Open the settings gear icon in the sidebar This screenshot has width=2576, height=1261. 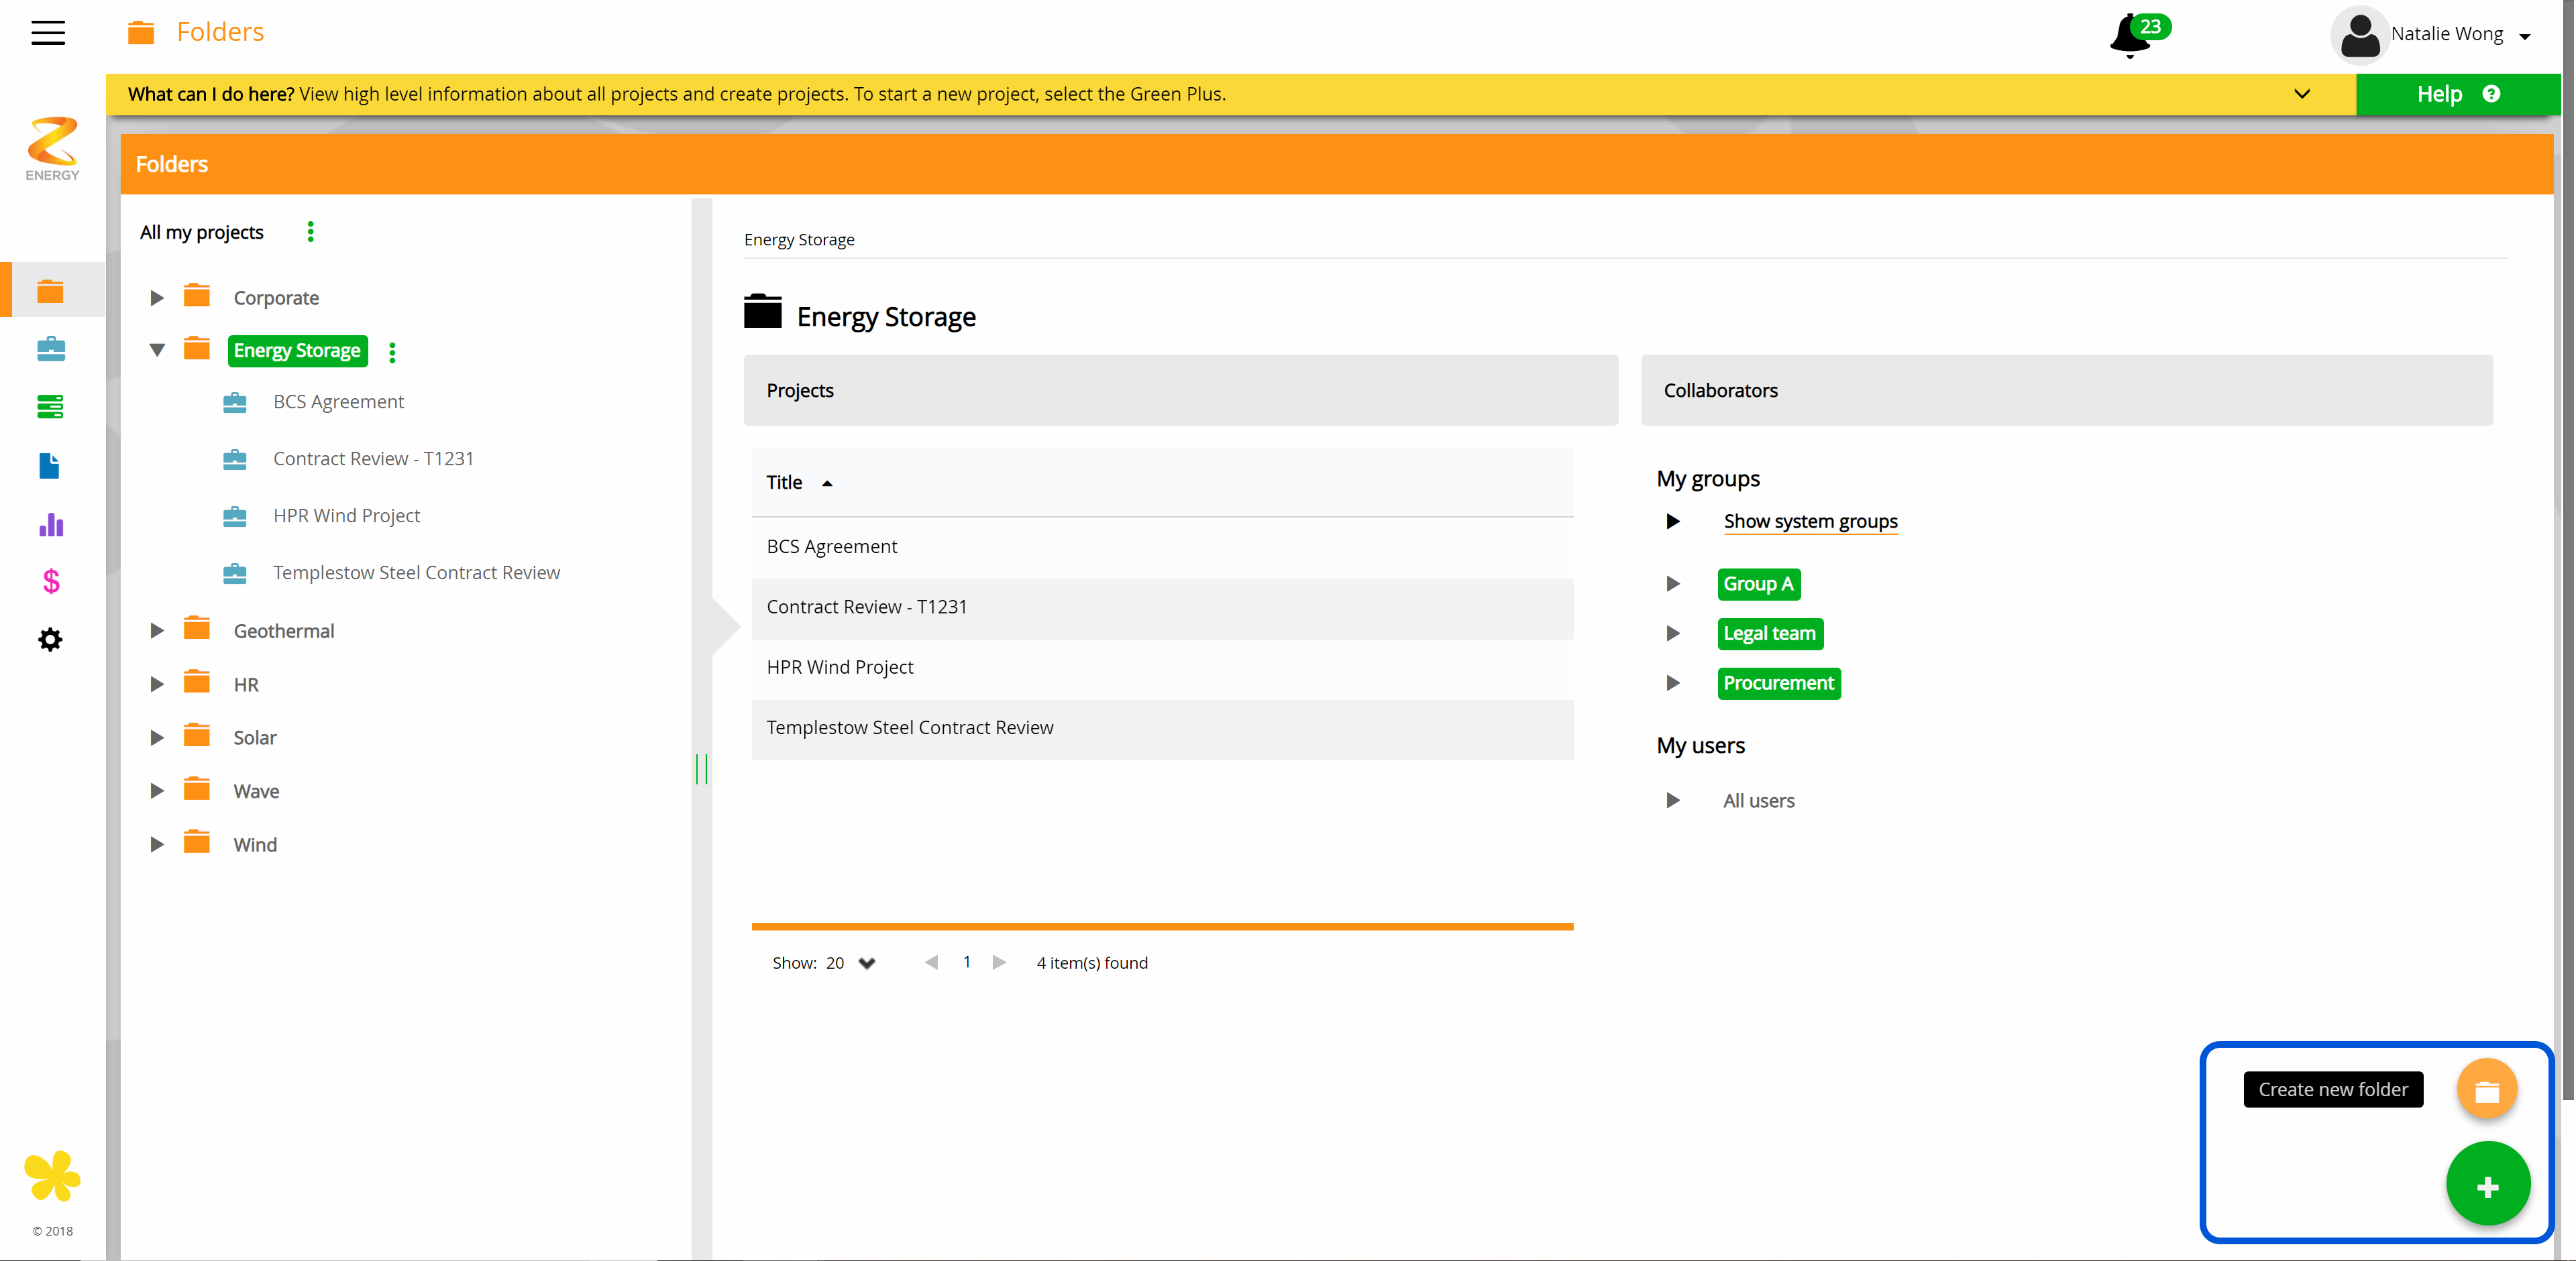50,640
